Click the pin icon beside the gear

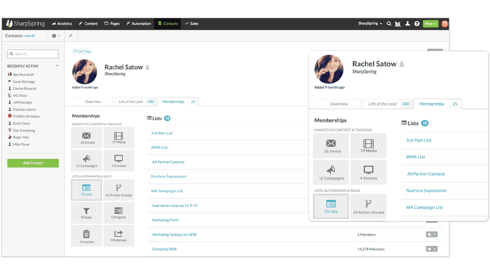(x=71, y=35)
